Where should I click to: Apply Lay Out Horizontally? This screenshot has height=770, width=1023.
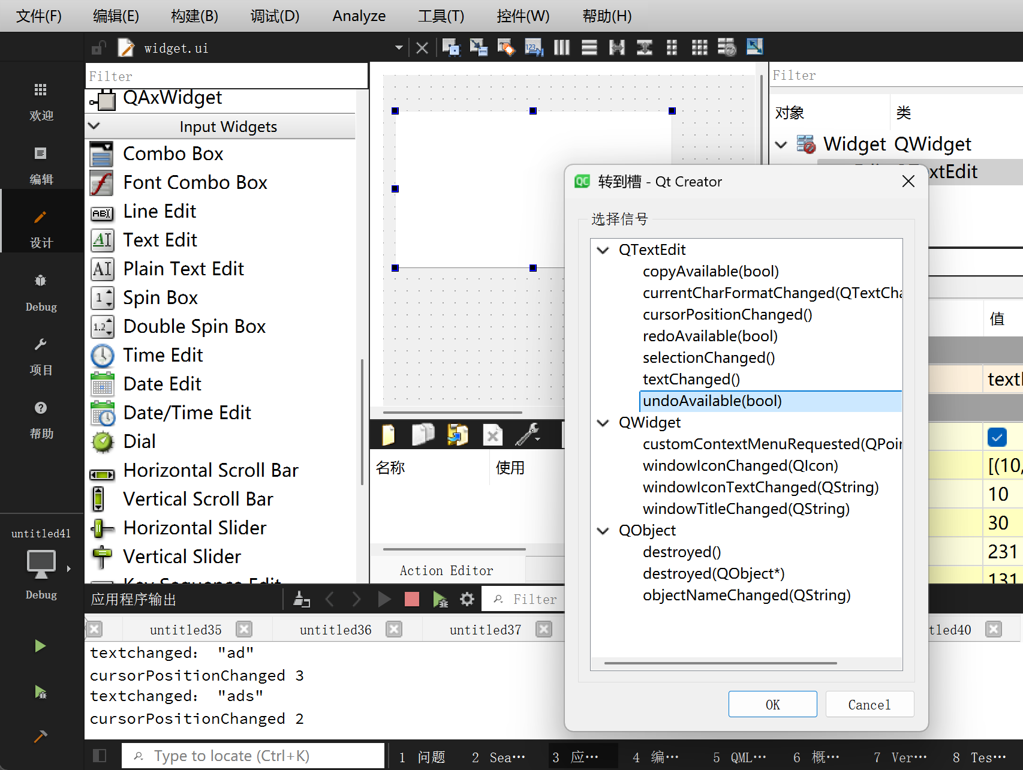click(x=562, y=47)
